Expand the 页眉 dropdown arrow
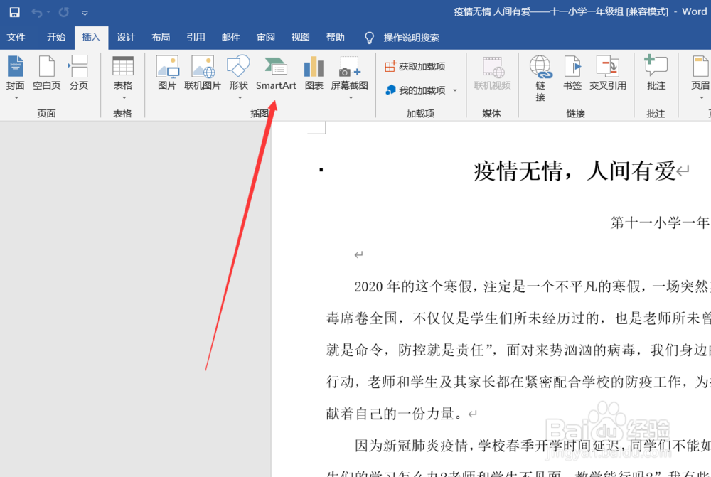The height and width of the screenshot is (477, 711). point(702,97)
